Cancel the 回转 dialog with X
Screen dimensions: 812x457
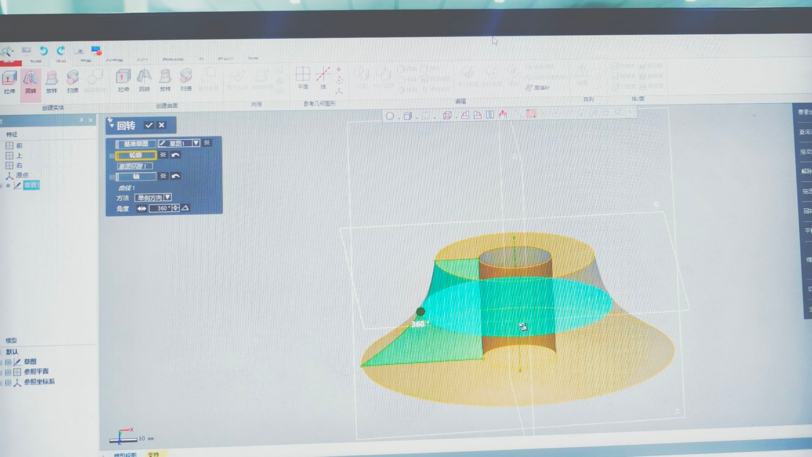tap(162, 125)
